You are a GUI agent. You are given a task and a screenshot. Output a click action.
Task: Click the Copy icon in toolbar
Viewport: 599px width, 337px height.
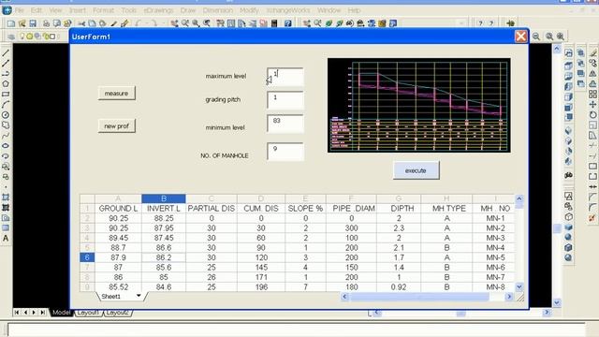click(92, 23)
